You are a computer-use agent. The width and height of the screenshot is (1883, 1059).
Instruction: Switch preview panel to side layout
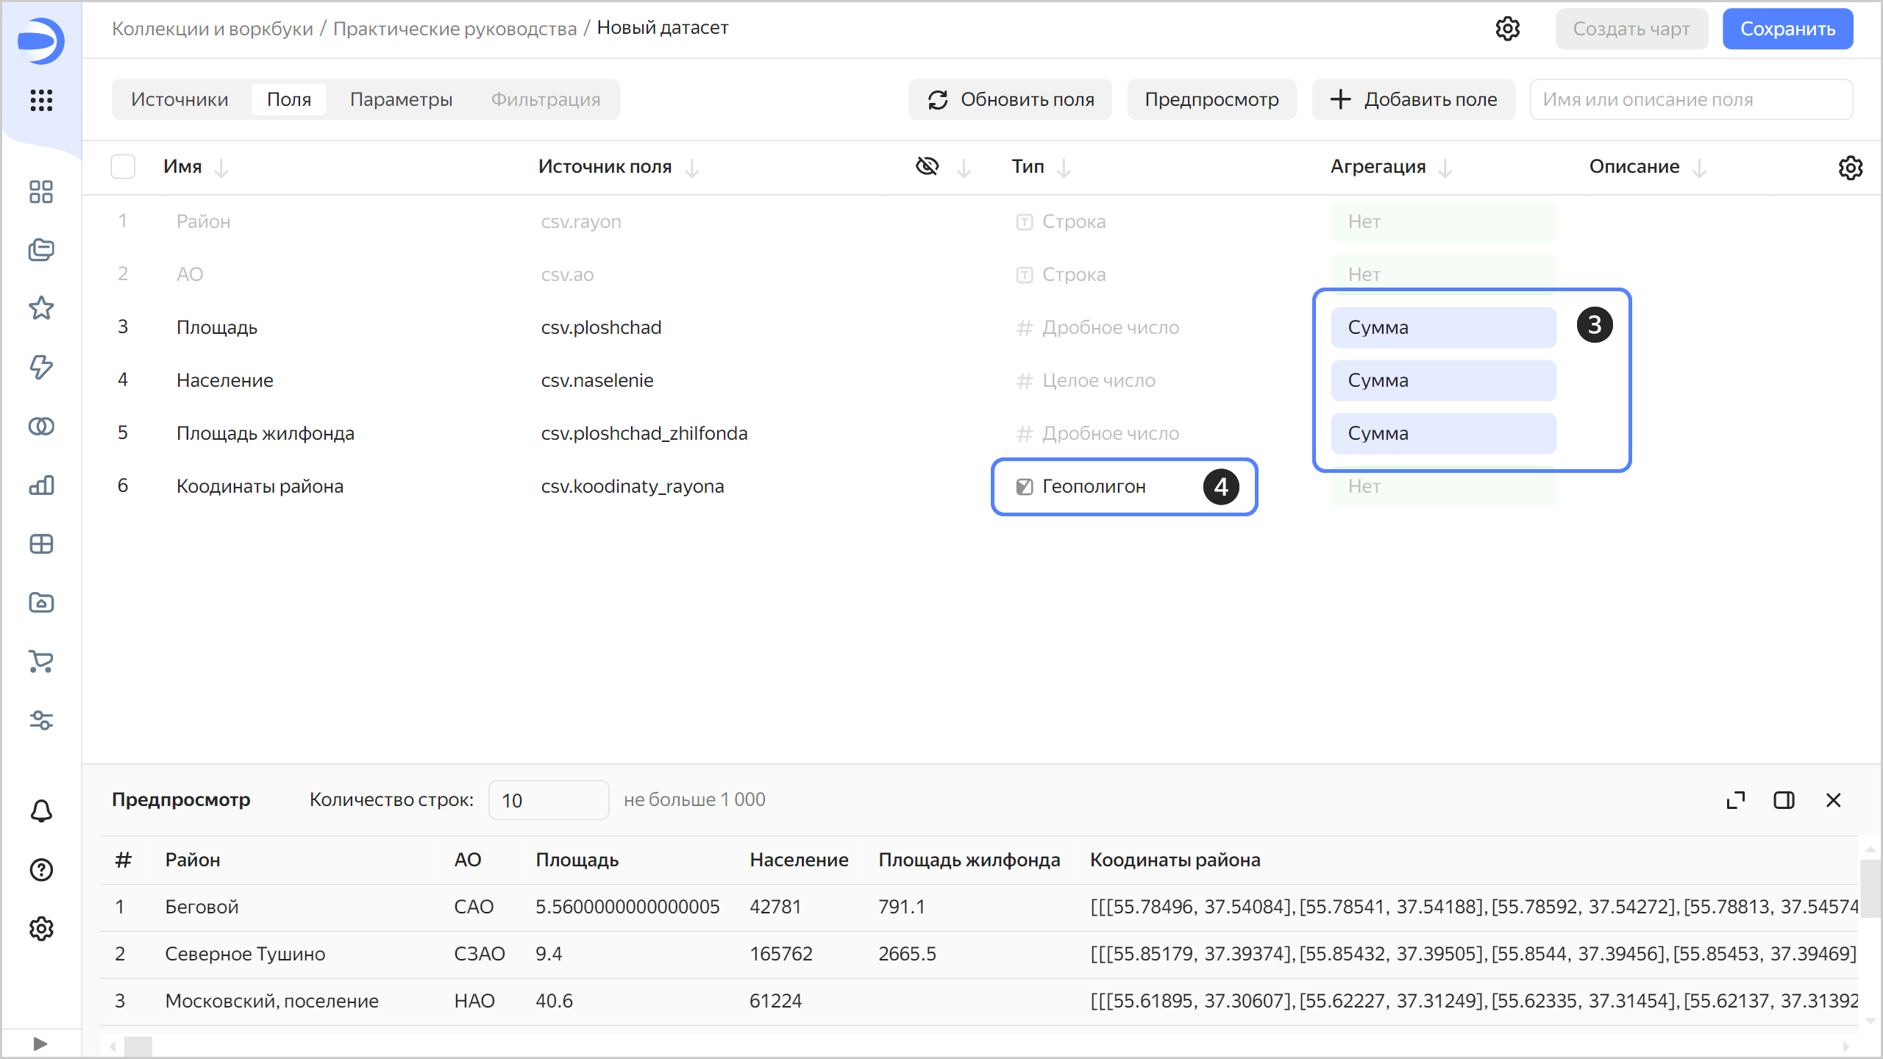click(1784, 800)
